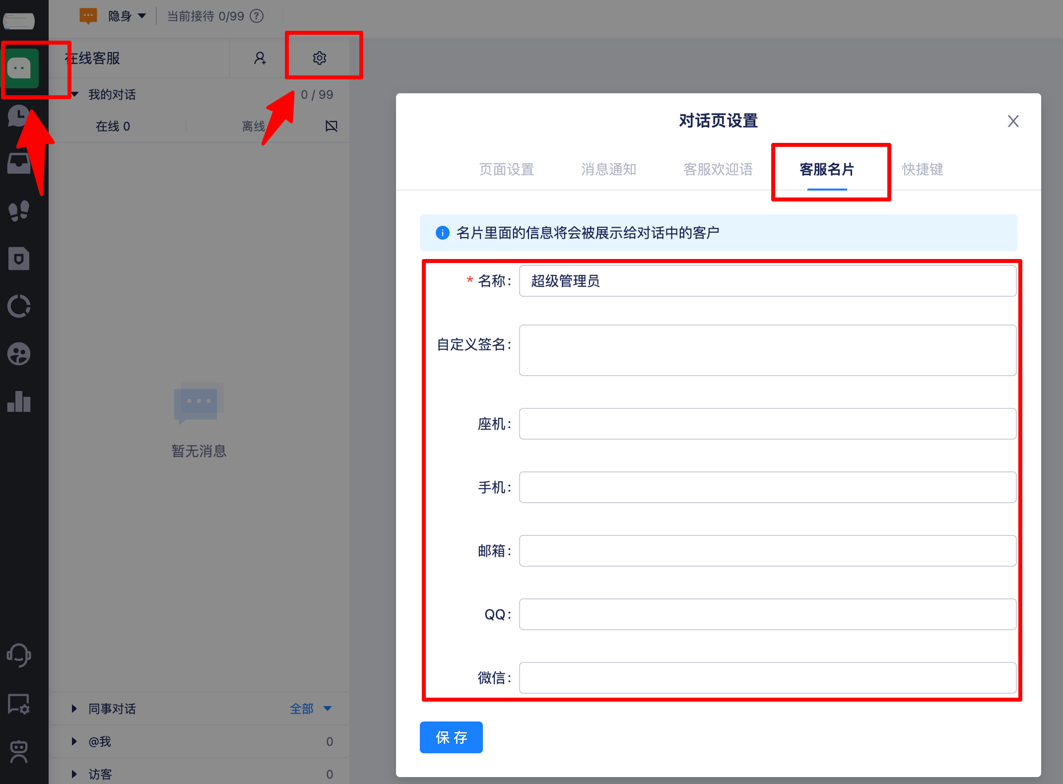Screen dimensions: 1063x784
Task: Click the blue info icon in notice
Action: pyautogui.click(x=442, y=233)
